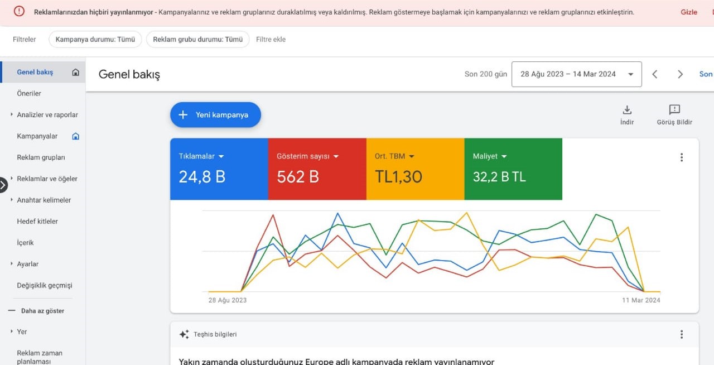Open the date range picker dropdown

(577, 74)
